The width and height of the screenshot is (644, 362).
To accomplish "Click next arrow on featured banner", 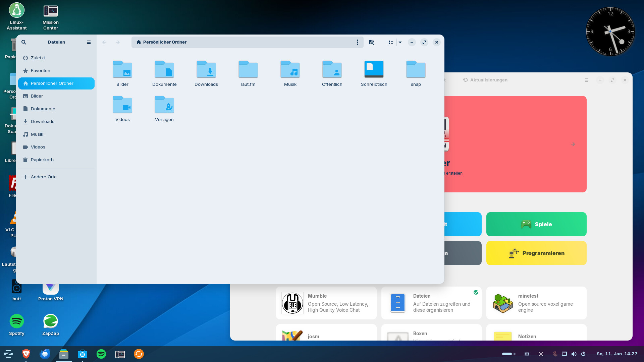I will click(573, 144).
